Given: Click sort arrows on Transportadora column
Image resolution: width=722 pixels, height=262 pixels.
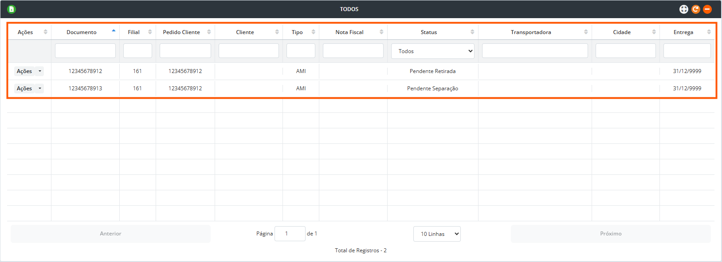Looking at the screenshot, I should pyautogui.click(x=586, y=32).
